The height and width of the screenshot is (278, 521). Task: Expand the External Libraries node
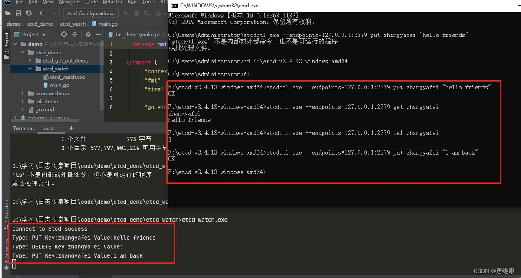click(x=16, y=118)
